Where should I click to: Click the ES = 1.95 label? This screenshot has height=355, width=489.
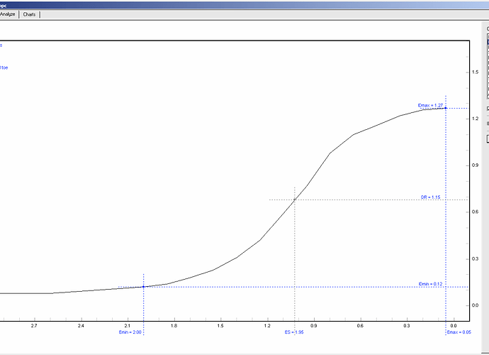coord(293,332)
